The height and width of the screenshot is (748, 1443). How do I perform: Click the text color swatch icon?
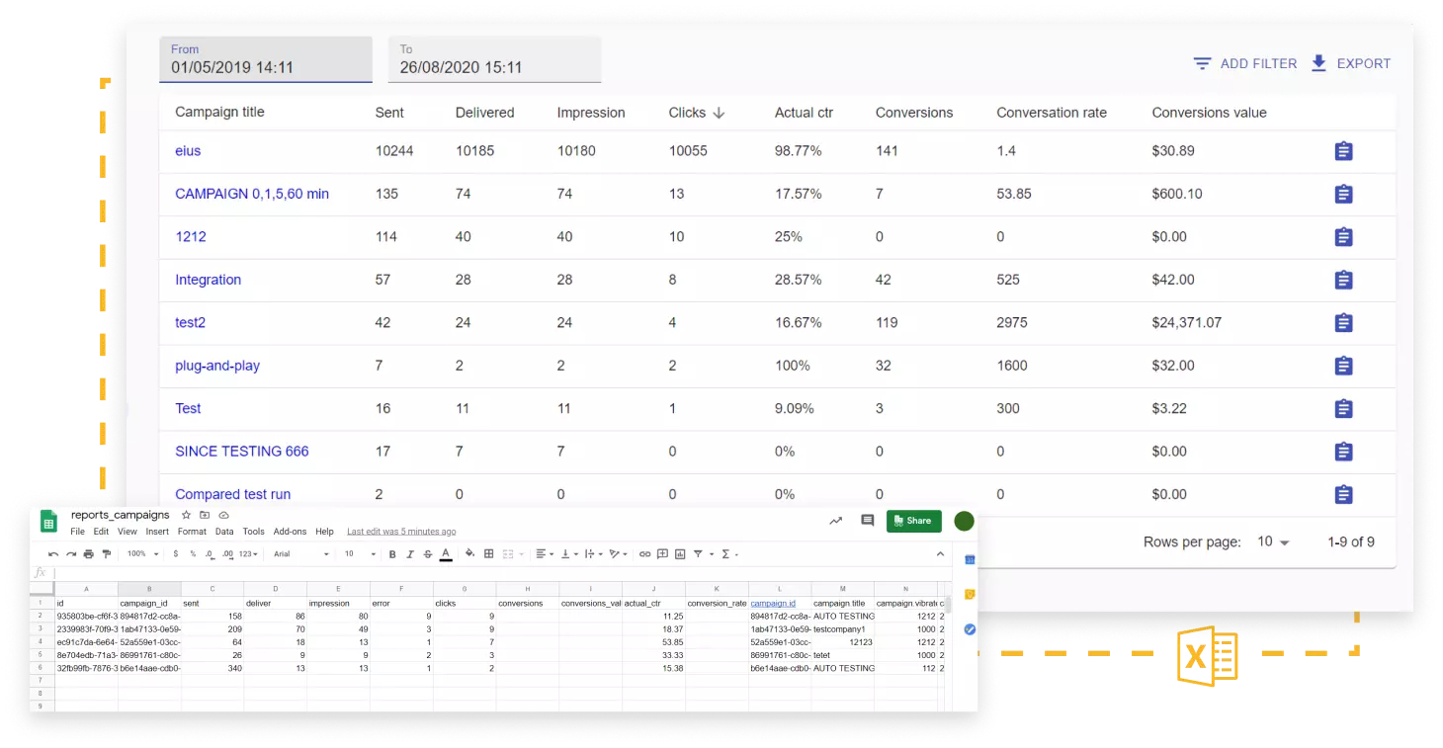coord(446,554)
